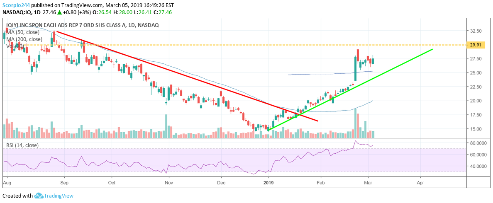The width and height of the screenshot is (493, 203).
Task: Click the 32.50 price scale value
Action: tap(476, 31)
